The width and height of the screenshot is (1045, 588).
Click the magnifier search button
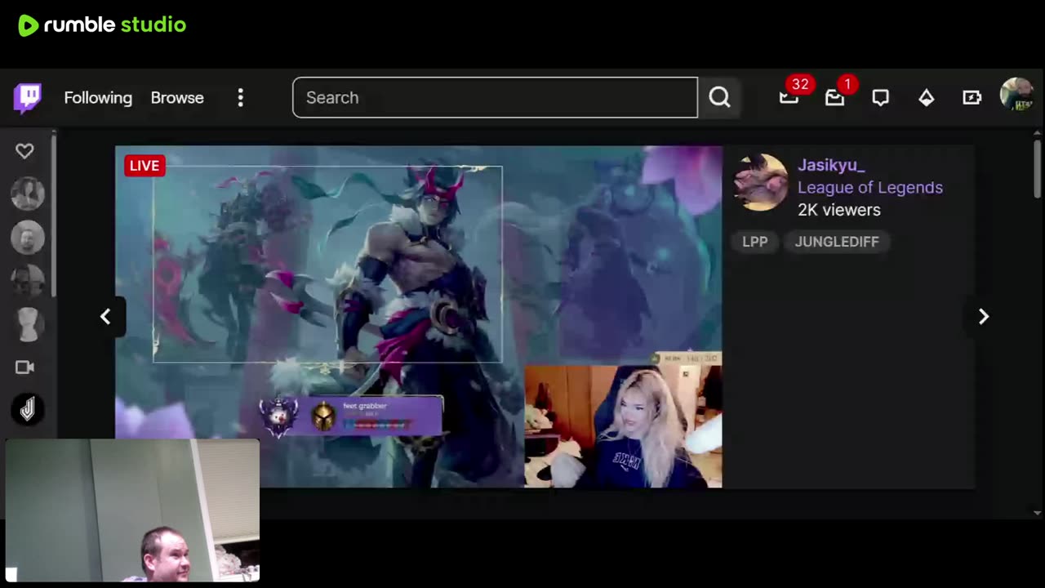(719, 98)
